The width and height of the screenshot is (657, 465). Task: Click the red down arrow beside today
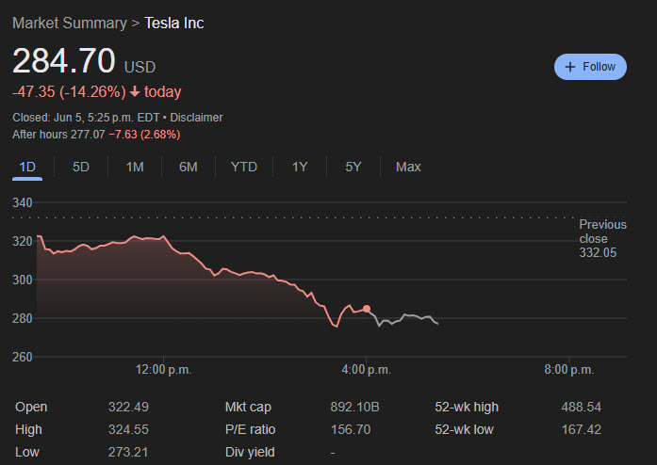(135, 92)
